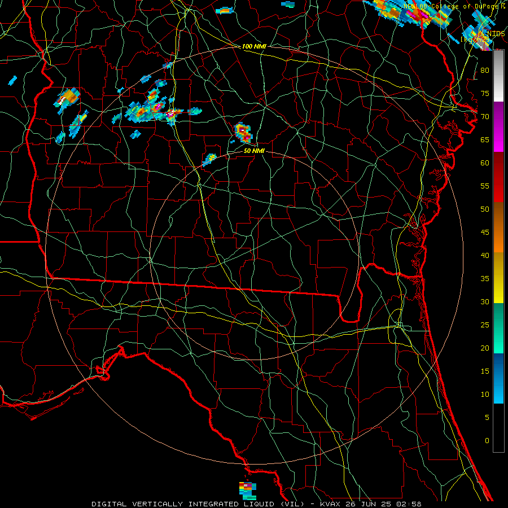This screenshot has width=508, height=508.
Task: Click the "50 NMI" range ring label
Action: point(254,151)
